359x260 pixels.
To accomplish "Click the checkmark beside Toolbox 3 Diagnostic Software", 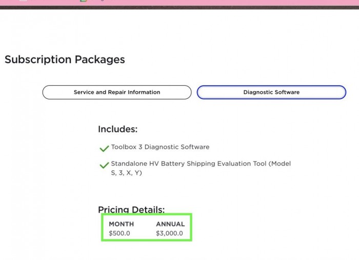I will click(x=104, y=148).
